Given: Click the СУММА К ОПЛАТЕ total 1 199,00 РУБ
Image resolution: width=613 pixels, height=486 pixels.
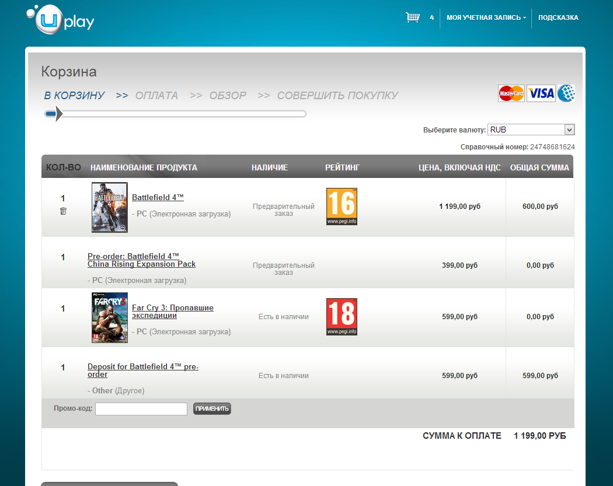Looking at the screenshot, I should click(x=540, y=436).
